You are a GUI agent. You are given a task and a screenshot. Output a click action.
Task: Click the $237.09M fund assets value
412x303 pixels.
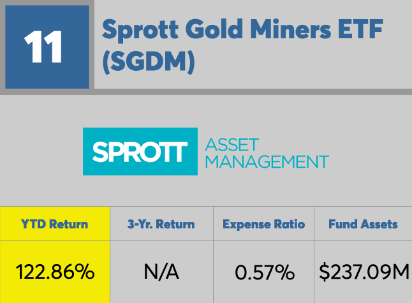(364, 272)
